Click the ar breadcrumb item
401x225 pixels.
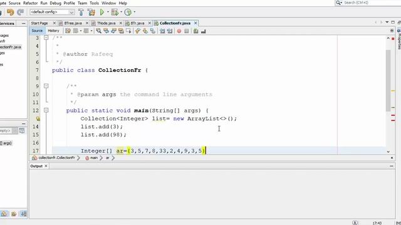(107, 158)
